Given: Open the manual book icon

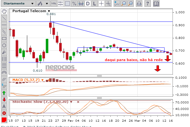Looking at the screenshot, I should [x=156, y=4].
